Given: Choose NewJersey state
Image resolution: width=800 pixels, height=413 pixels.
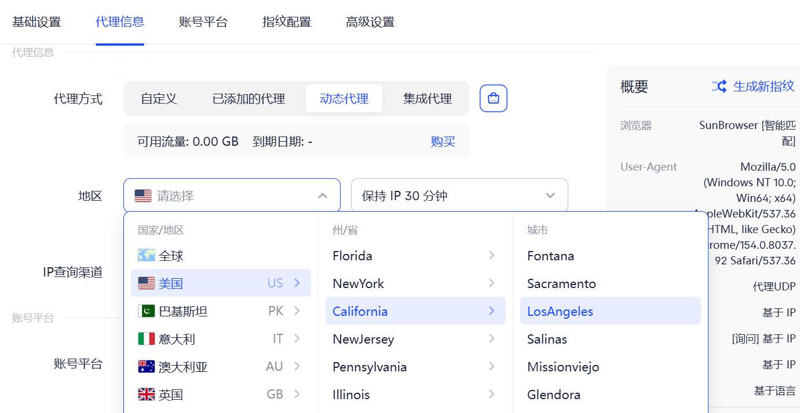Looking at the screenshot, I should click(x=415, y=339).
